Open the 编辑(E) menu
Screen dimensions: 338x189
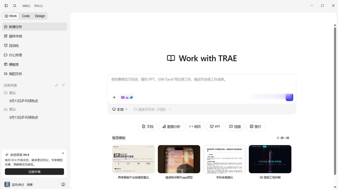pyautogui.click(x=26, y=6)
